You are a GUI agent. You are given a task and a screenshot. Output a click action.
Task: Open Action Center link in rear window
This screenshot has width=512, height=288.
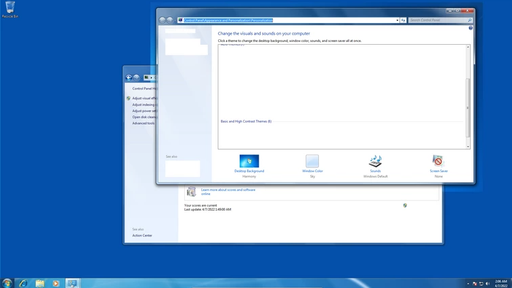point(142,235)
